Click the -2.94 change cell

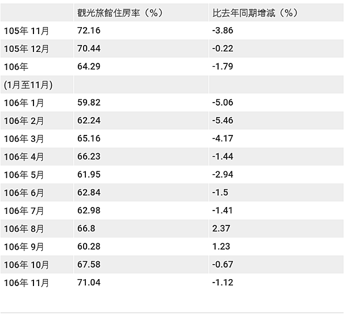coord(223,174)
